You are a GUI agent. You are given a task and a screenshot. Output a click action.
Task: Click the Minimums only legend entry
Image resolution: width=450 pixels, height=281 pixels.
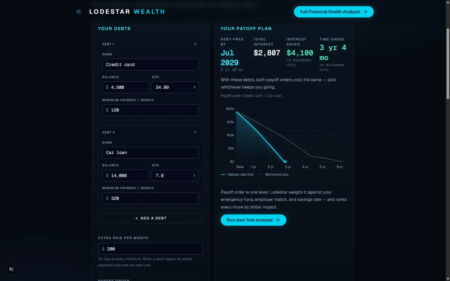click(x=274, y=175)
